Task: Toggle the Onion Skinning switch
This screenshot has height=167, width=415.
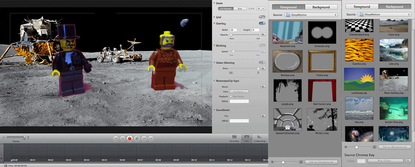Action: (x=262, y=63)
